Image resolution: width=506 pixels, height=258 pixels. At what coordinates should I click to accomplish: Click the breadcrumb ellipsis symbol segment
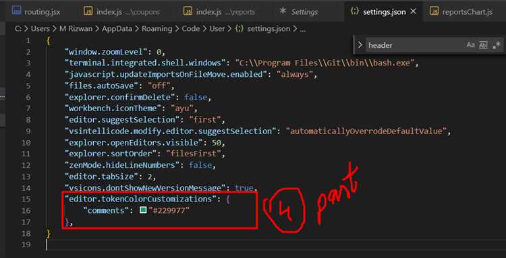[302, 29]
